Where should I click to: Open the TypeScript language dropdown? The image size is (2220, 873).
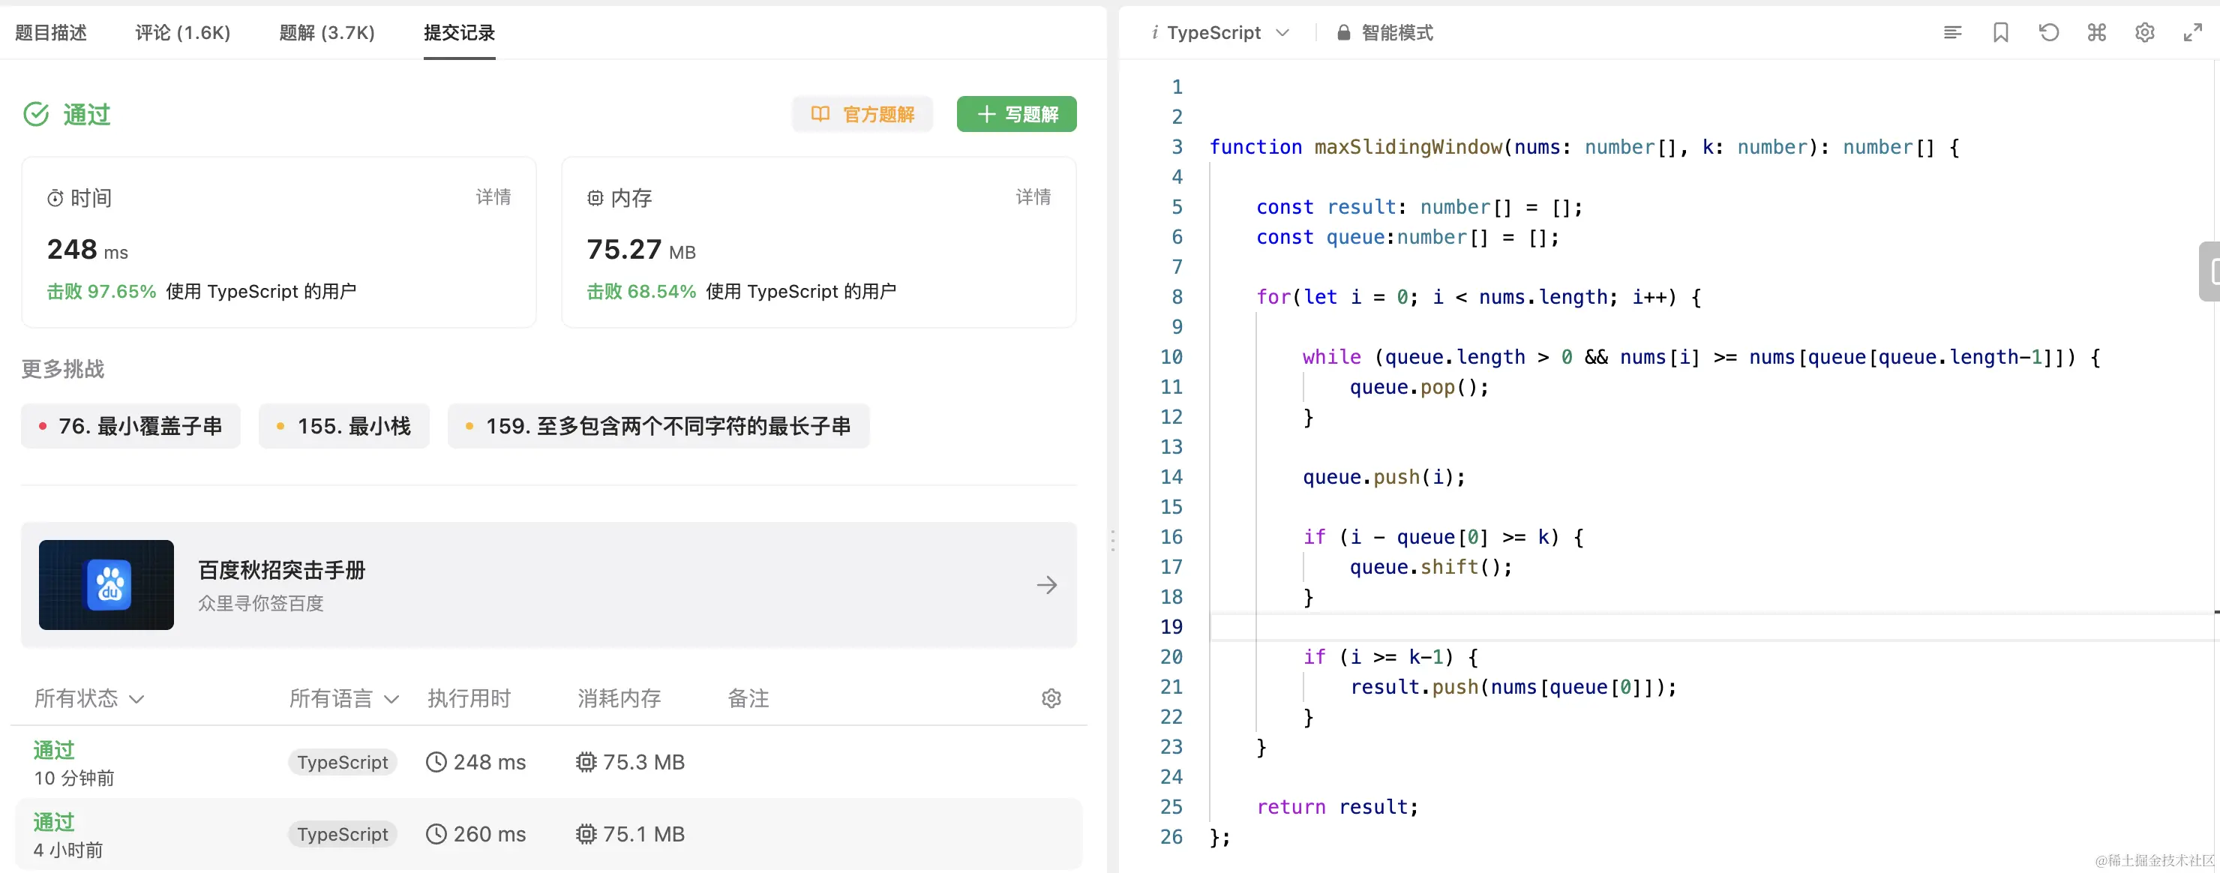1221,33
